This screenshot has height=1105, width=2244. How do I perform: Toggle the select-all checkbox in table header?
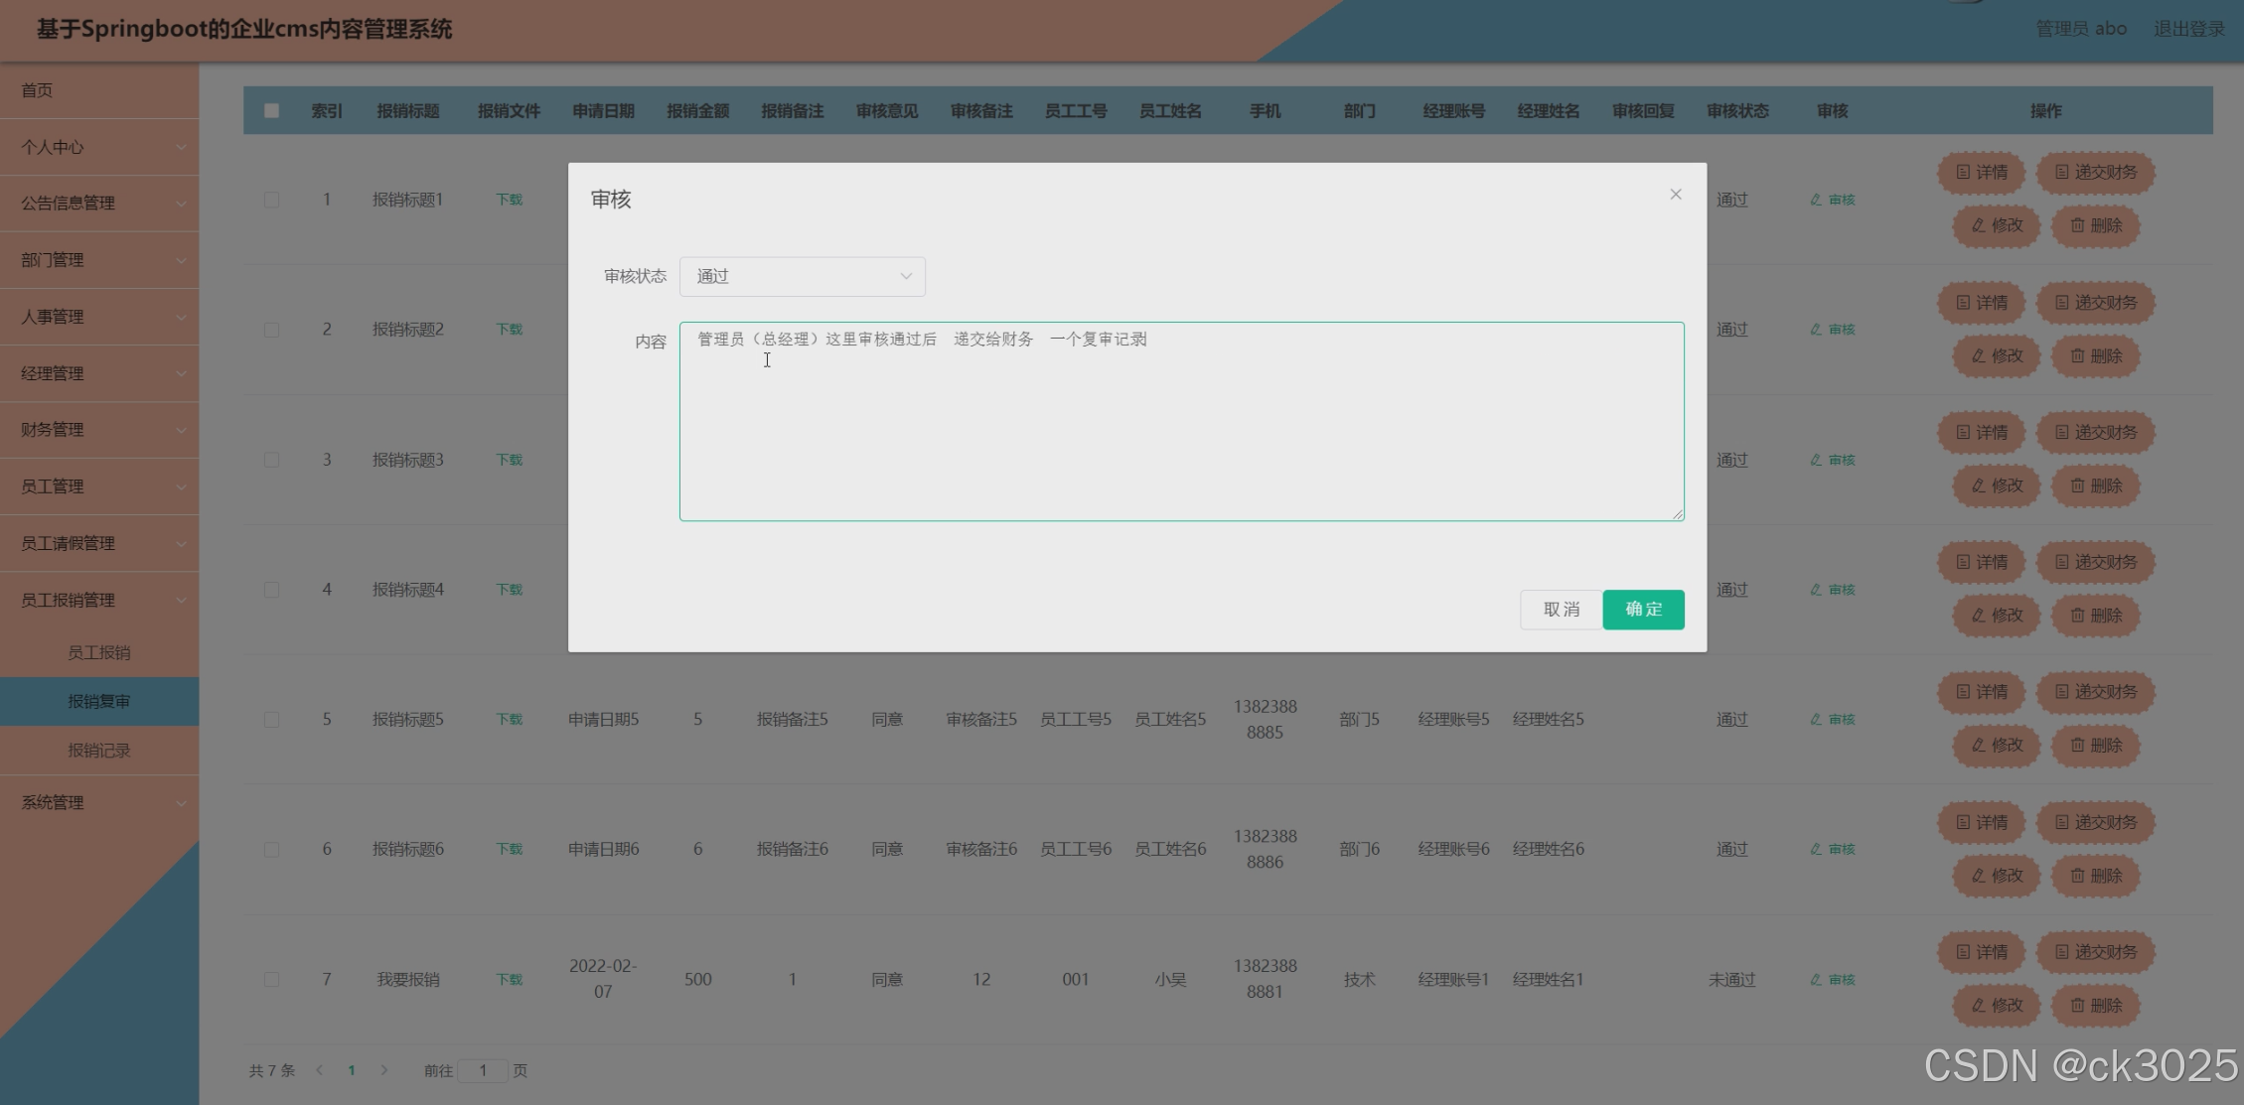click(272, 110)
